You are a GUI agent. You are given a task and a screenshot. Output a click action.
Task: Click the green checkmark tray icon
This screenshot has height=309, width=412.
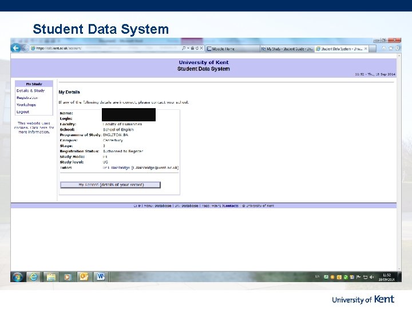(346, 277)
